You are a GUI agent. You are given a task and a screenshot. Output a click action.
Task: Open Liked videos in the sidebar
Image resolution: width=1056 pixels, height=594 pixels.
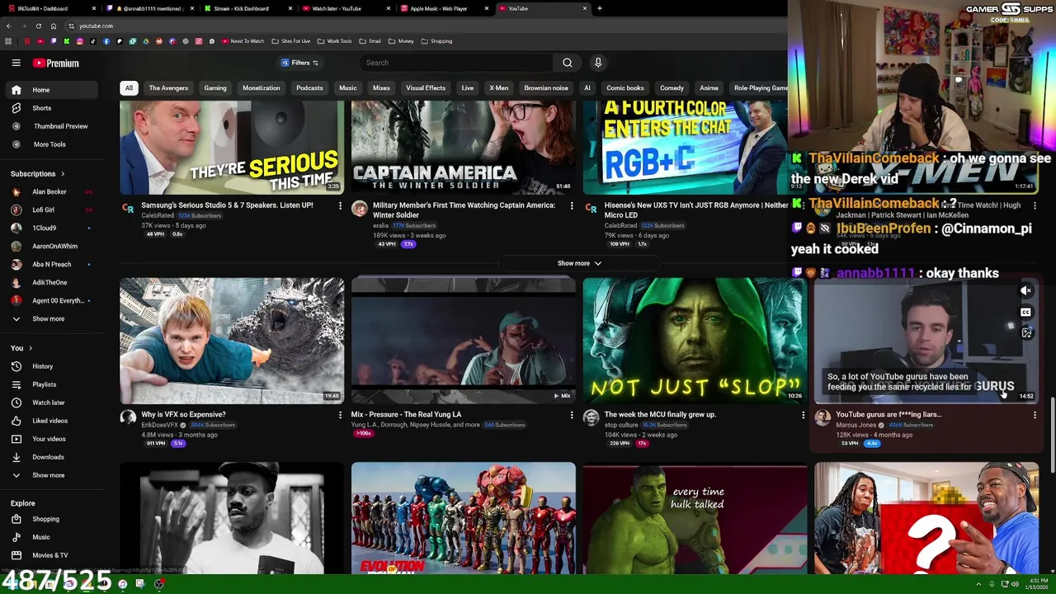click(49, 421)
